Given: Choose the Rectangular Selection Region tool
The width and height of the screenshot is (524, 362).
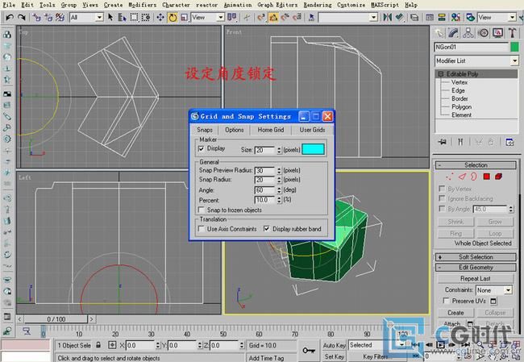Looking at the screenshot, I should tap(134, 17).
